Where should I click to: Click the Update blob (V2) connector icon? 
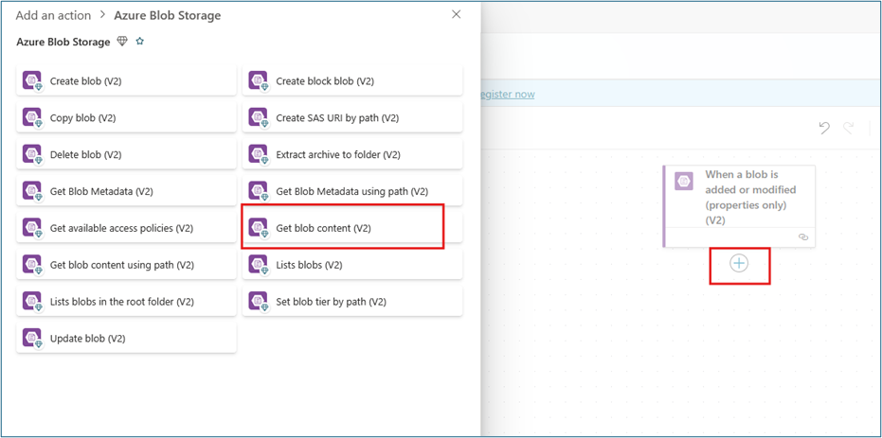[32, 339]
